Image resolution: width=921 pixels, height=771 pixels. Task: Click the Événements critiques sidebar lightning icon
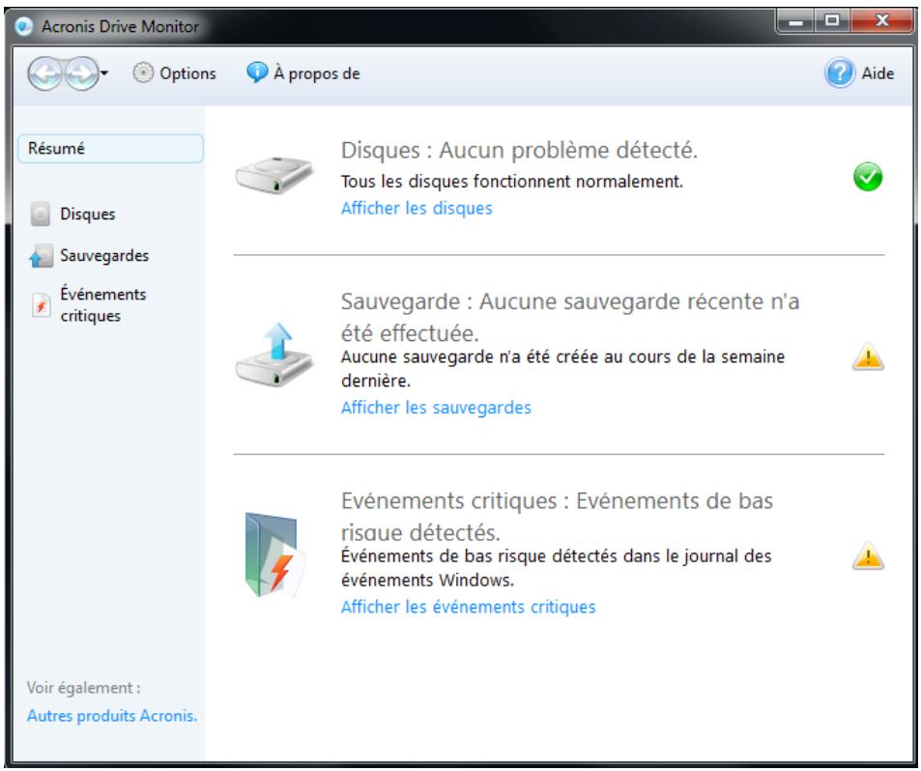click(x=41, y=305)
